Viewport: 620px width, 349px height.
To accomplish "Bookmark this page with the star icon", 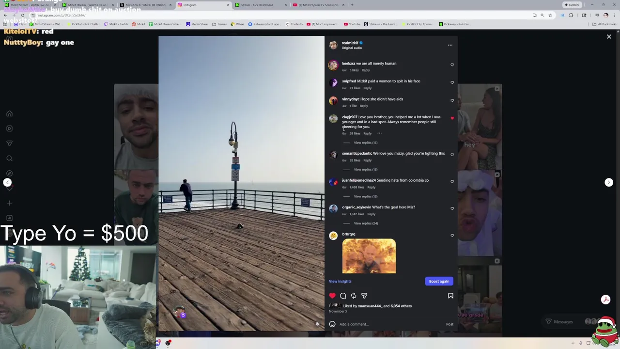I will (550, 15).
